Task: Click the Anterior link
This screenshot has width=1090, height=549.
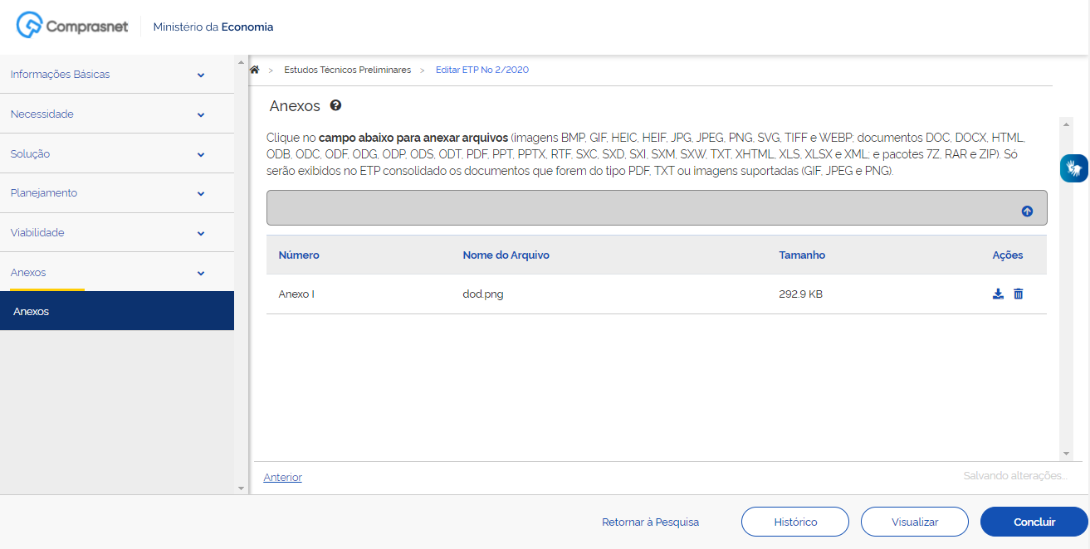Action: pyautogui.click(x=282, y=478)
